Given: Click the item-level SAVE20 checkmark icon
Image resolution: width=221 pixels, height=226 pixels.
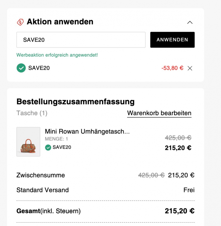Looking at the screenshot, I should tap(48, 147).
